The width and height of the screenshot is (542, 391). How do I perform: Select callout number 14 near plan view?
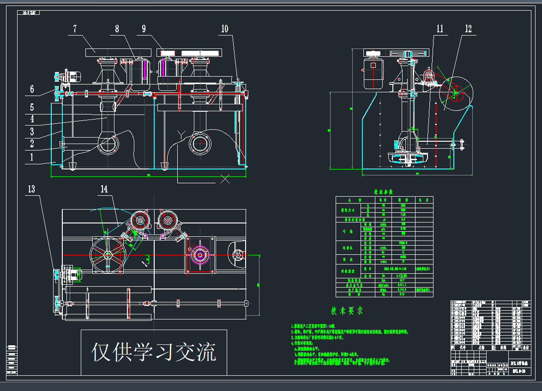(x=104, y=189)
